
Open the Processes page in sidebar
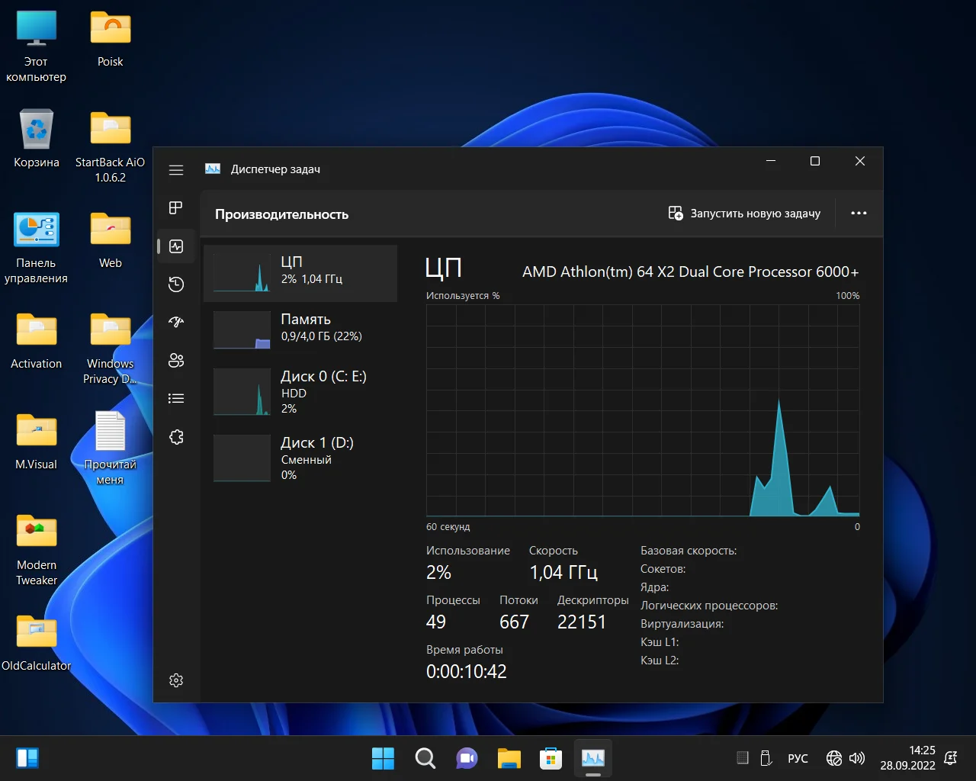click(x=176, y=208)
